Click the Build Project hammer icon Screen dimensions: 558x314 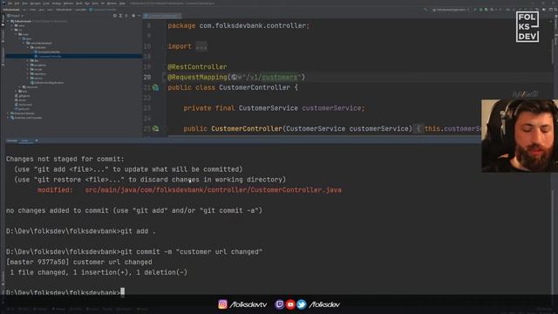coord(425,10)
